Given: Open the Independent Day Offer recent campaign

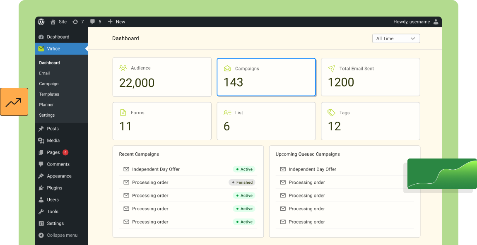Looking at the screenshot, I should 156,169.
